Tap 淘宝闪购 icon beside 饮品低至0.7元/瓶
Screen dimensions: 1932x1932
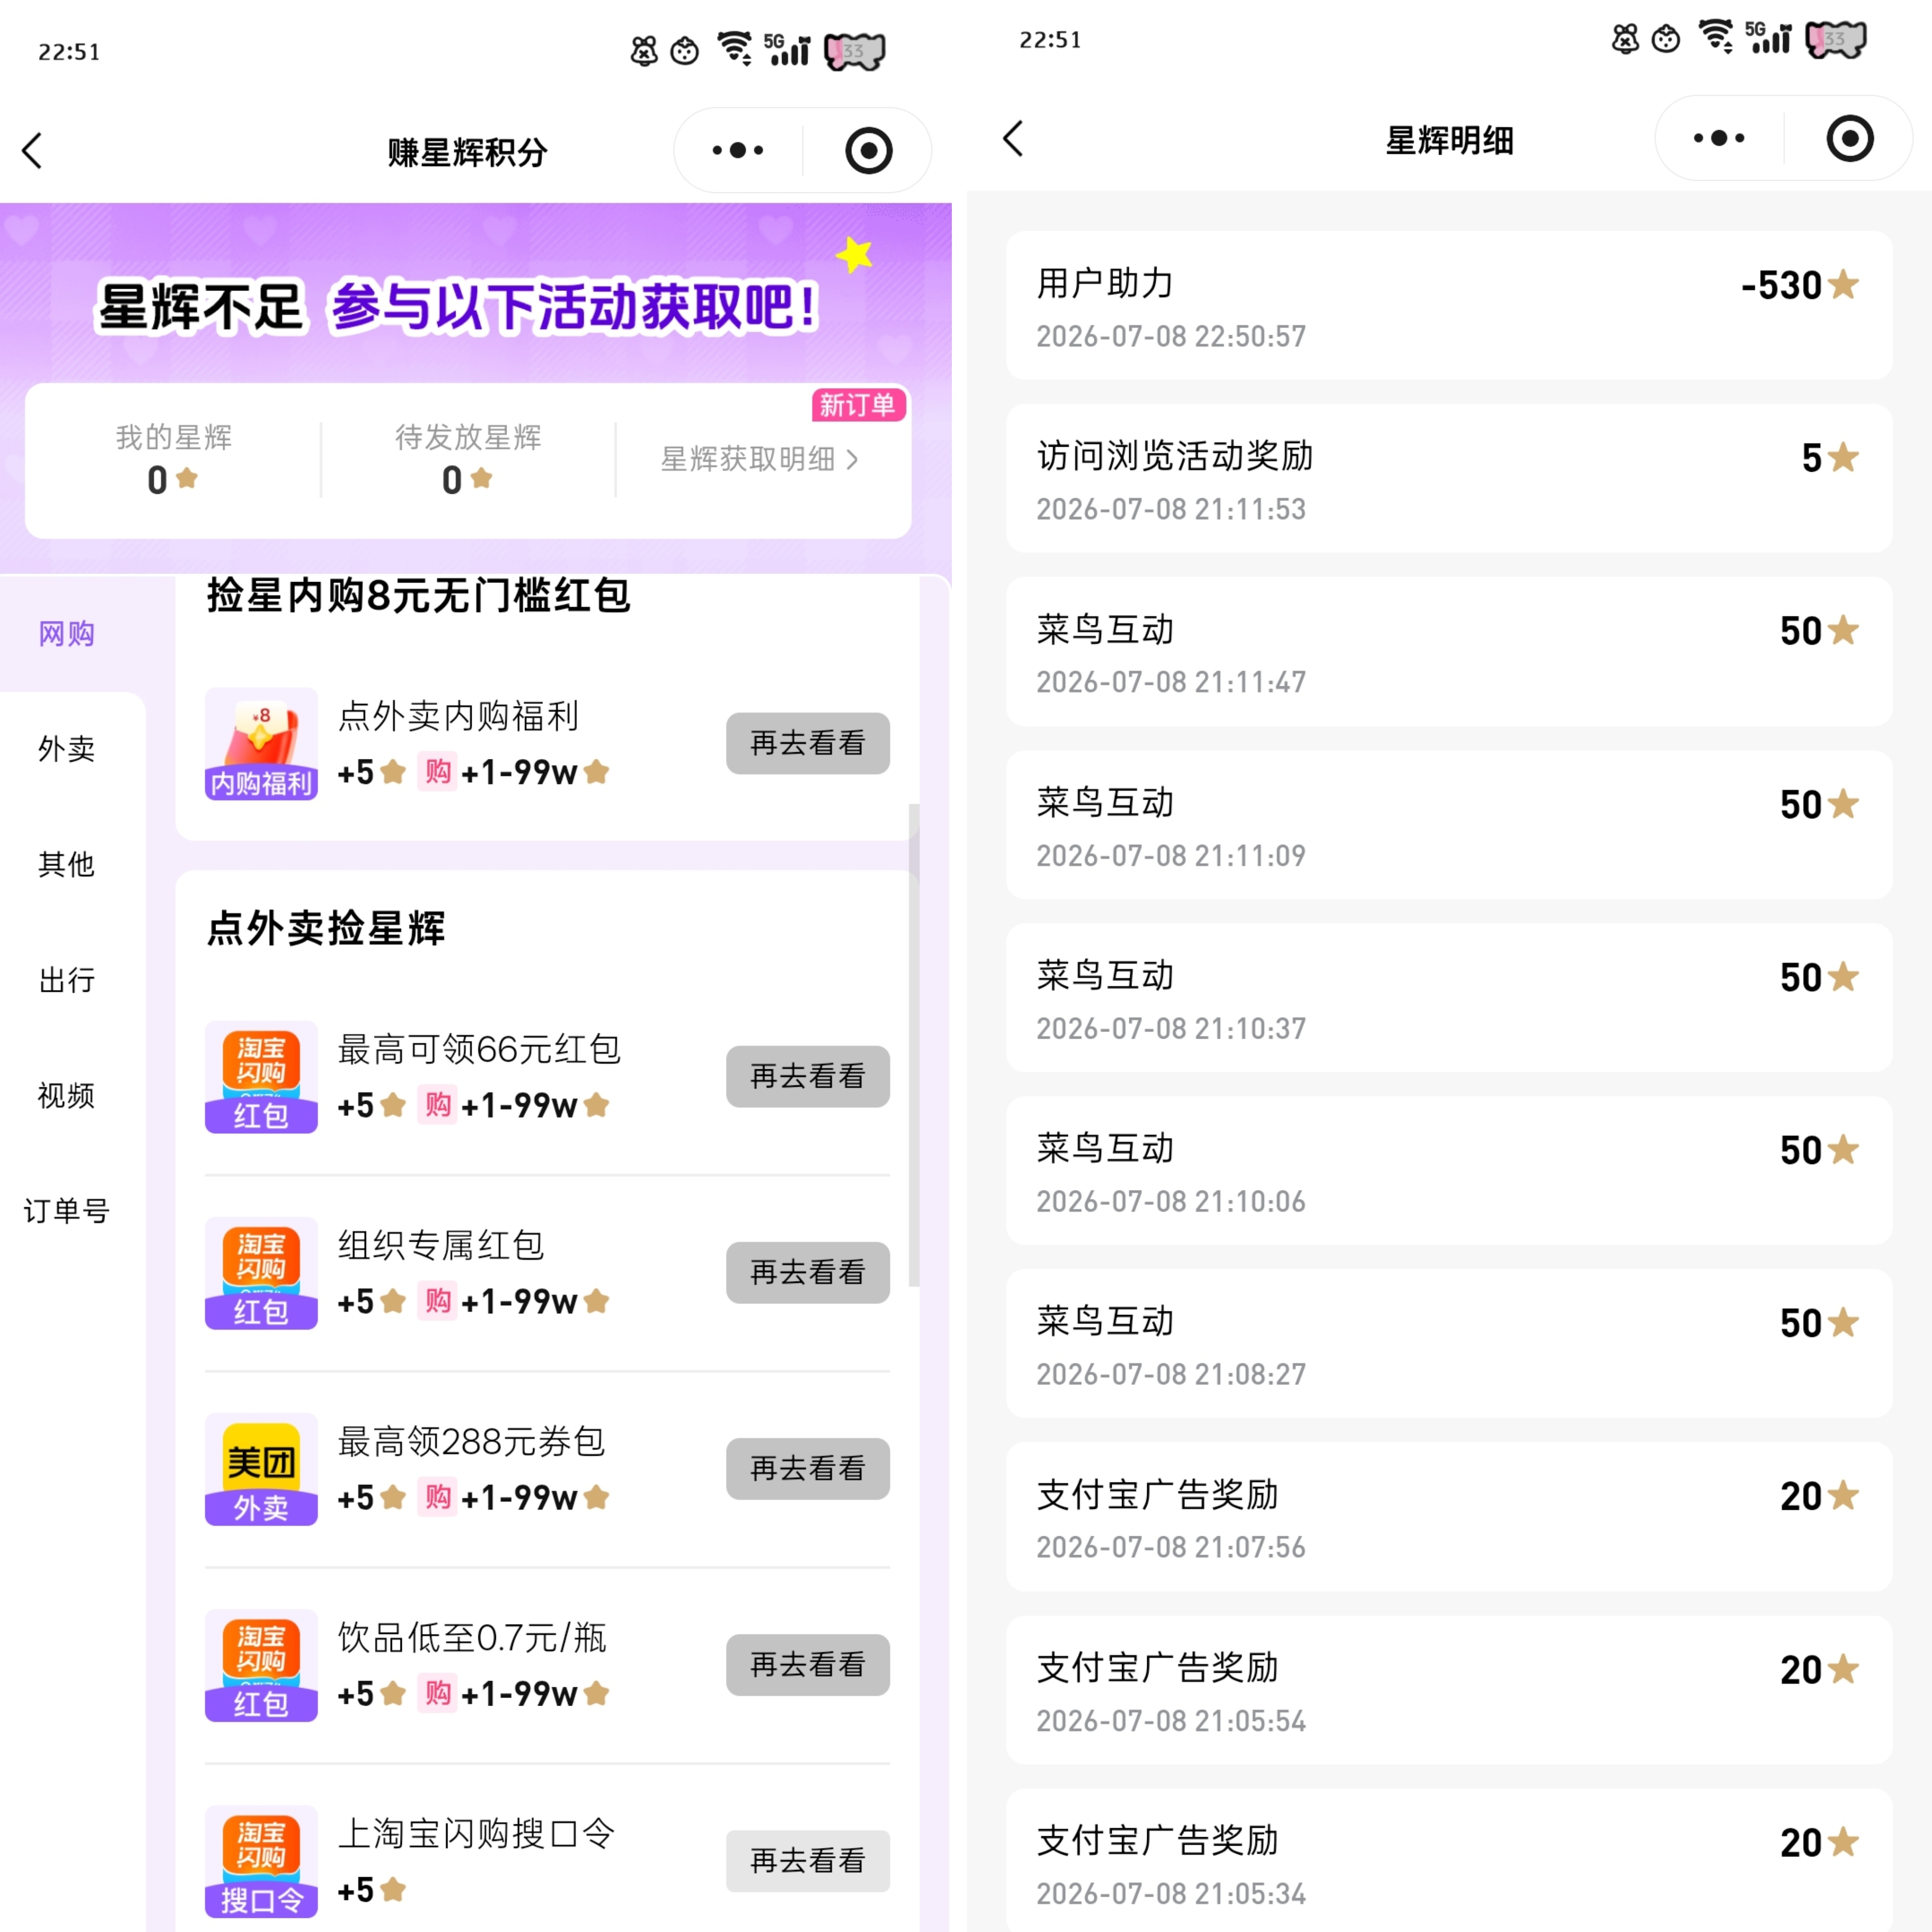tap(261, 1664)
